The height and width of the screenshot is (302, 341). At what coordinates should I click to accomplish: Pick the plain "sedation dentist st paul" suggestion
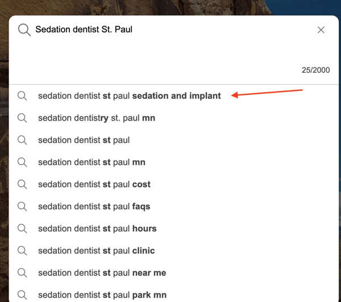pos(84,140)
